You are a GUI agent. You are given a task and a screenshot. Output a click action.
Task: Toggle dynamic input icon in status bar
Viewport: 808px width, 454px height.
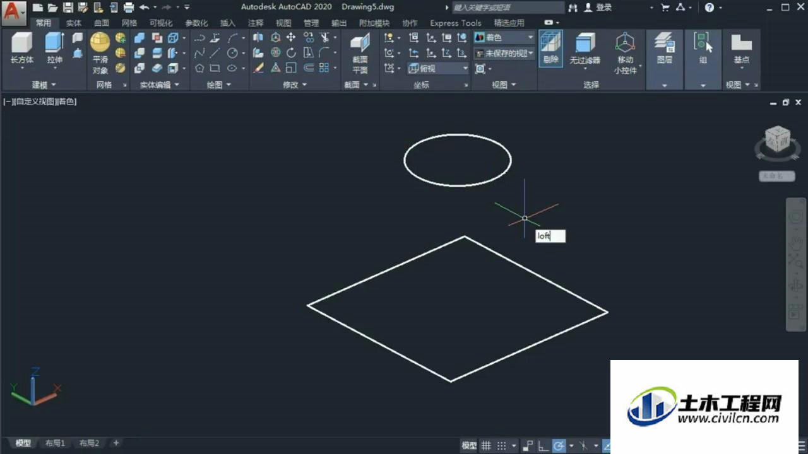coord(529,446)
